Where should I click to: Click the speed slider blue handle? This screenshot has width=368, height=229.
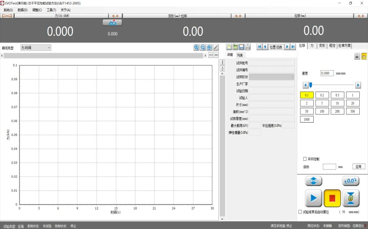click(310, 85)
